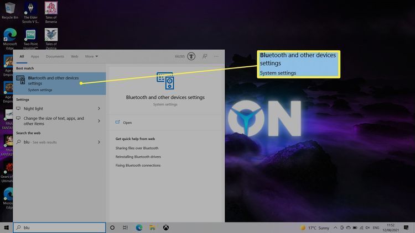Switch to the Documents search tab
Viewport: 415px width, 233px height.
click(x=55, y=56)
